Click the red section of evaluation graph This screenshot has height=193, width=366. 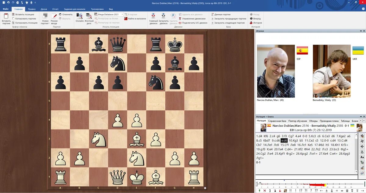(x=316, y=185)
